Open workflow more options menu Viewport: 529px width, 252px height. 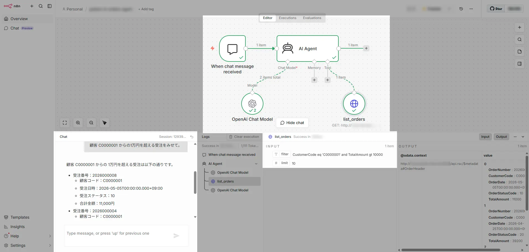471,9
